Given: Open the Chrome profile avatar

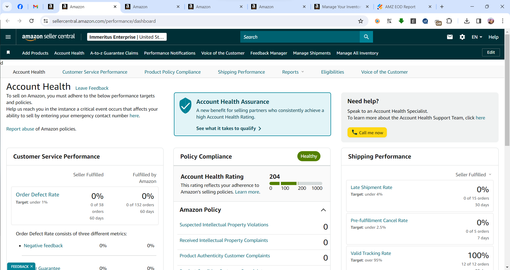Looking at the screenshot, I should pos(491,21).
